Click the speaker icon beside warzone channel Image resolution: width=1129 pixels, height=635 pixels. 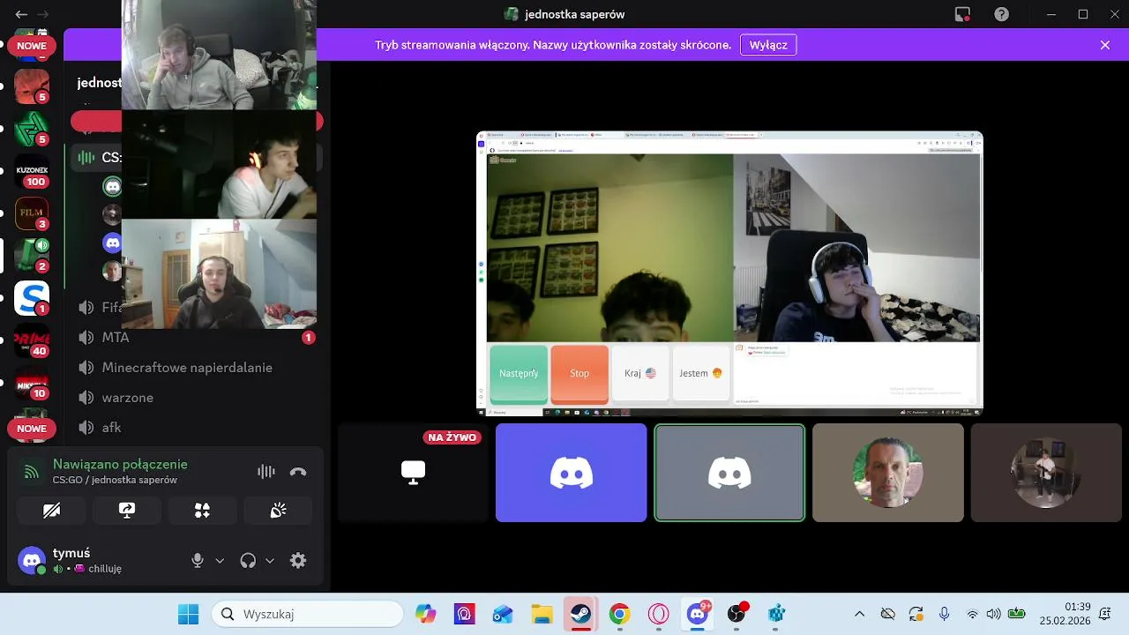86,398
